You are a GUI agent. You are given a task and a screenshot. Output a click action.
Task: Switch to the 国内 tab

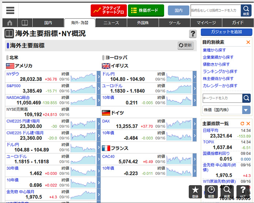[48, 23]
